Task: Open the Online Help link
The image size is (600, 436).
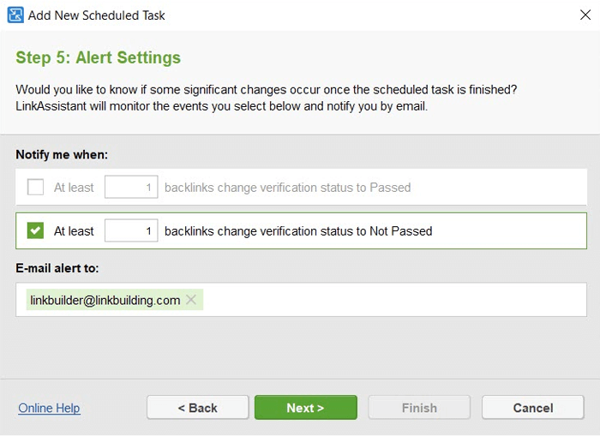Action: pyautogui.click(x=50, y=408)
